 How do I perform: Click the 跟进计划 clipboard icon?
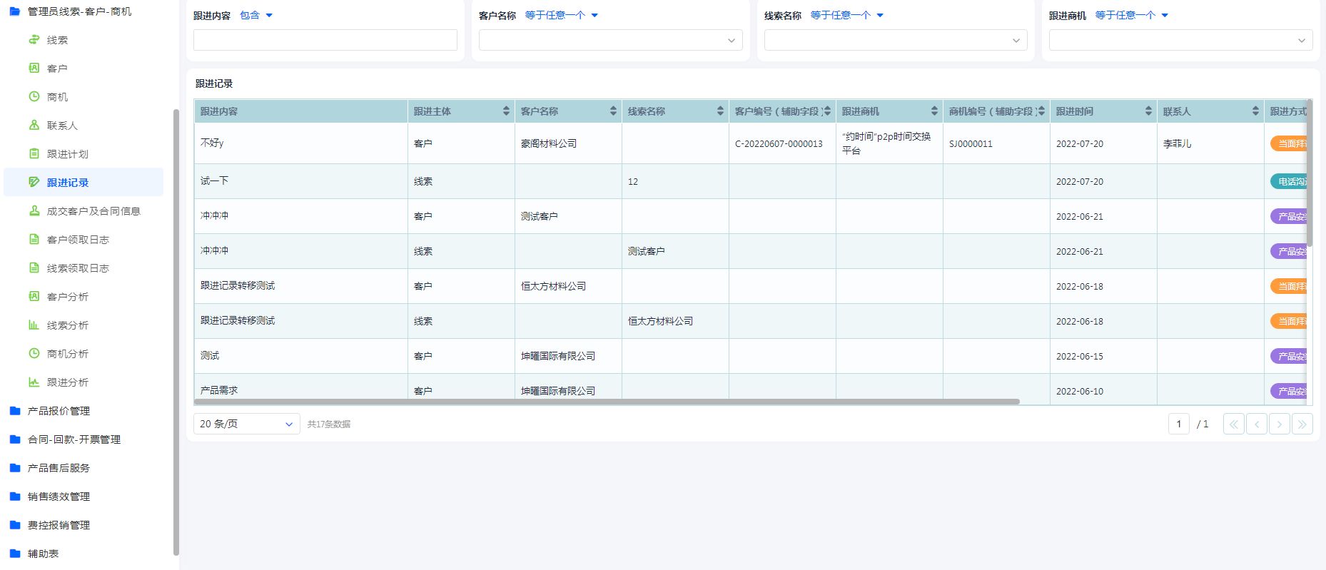click(x=34, y=154)
